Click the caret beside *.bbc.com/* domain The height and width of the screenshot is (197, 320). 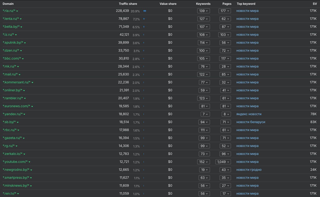click(23, 59)
